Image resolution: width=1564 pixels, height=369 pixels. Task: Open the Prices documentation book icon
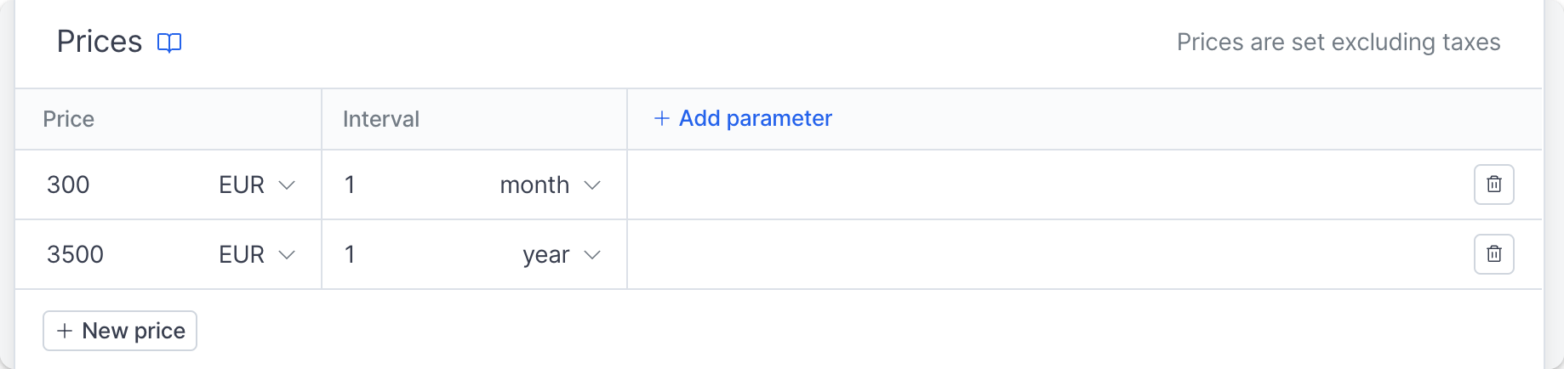(x=169, y=43)
